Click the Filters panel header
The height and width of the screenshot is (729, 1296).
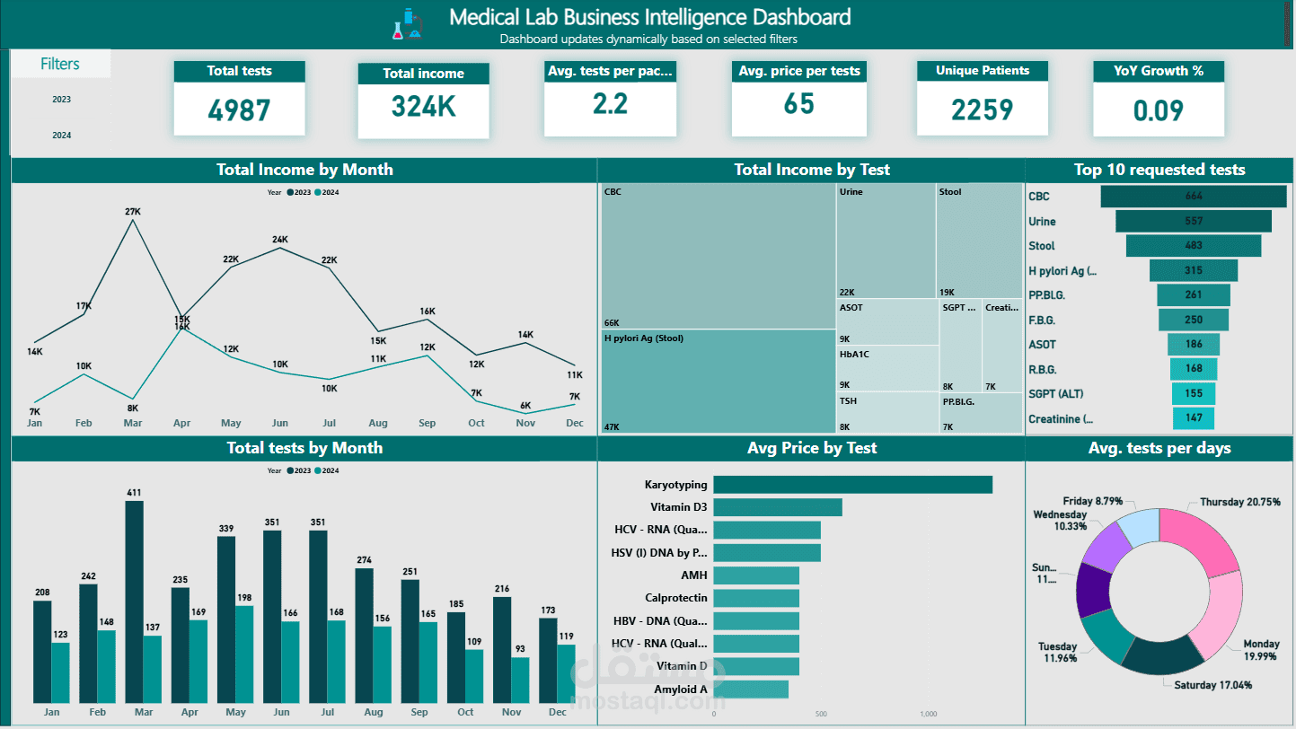coord(59,64)
